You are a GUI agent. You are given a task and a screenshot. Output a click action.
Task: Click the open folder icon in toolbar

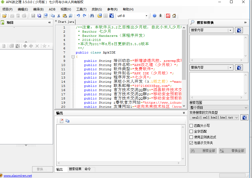tap(4, 16)
